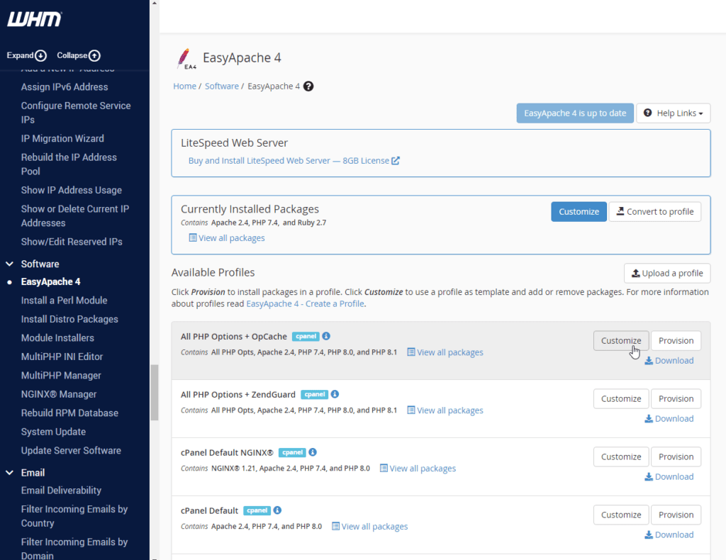This screenshot has width=726, height=560.
Task: Provision All PHP Options + OpCache profile
Action: (x=676, y=341)
